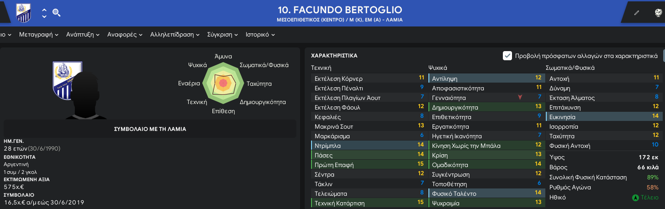Click the green Τέλειο morale icon
The image size is (665, 209).
point(635,198)
